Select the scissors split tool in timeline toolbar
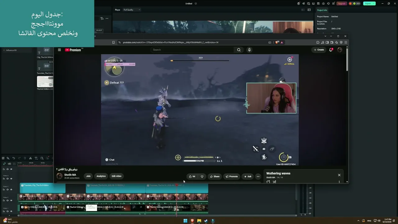The image size is (398, 224). [30, 158]
